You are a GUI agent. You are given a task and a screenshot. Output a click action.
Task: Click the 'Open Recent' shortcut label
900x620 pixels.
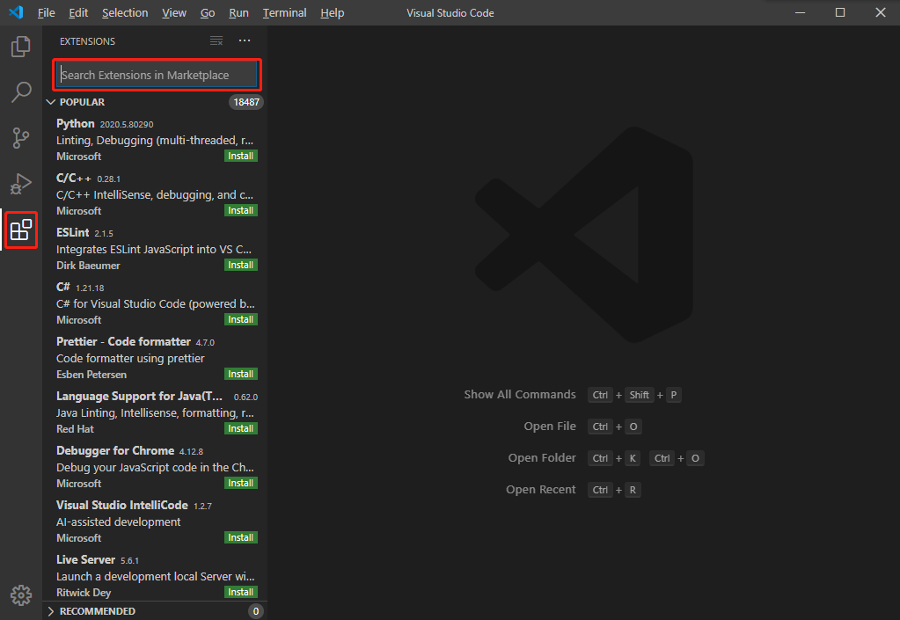(541, 489)
